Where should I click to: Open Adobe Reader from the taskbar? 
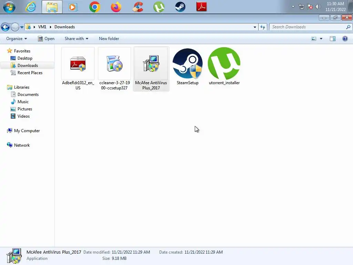point(201,7)
